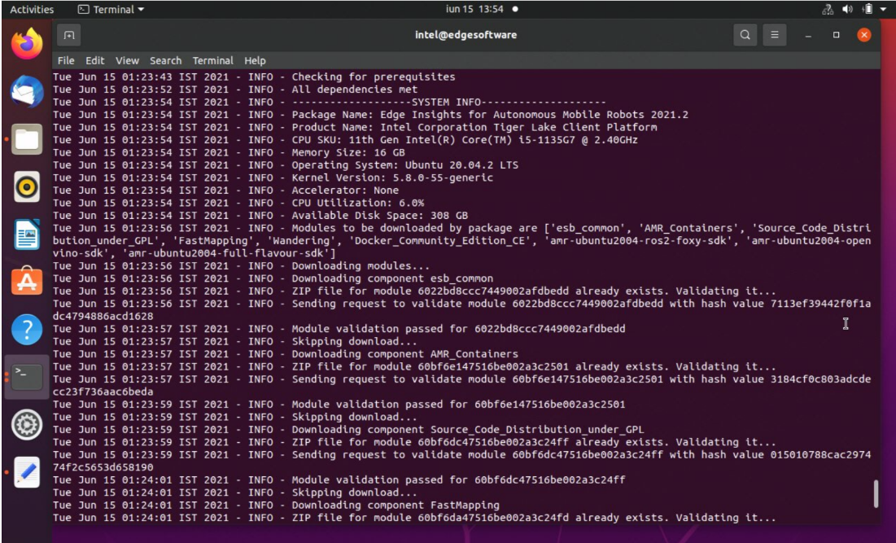Image resolution: width=896 pixels, height=543 pixels.
Task: Maximize the terminal window
Action: pyautogui.click(x=836, y=35)
